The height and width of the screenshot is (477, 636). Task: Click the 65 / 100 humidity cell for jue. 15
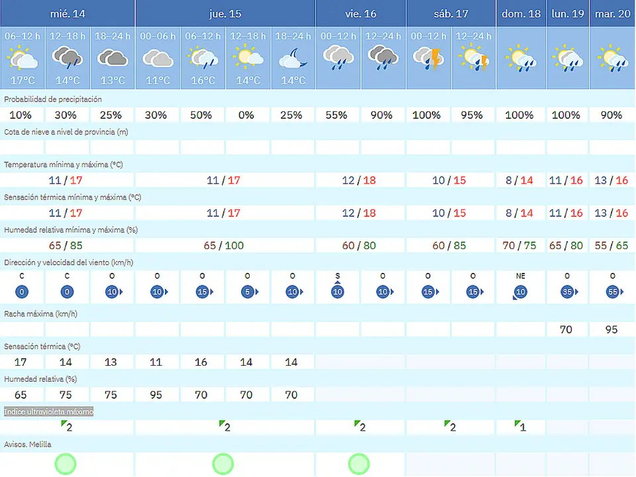click(x=224, y=245)
